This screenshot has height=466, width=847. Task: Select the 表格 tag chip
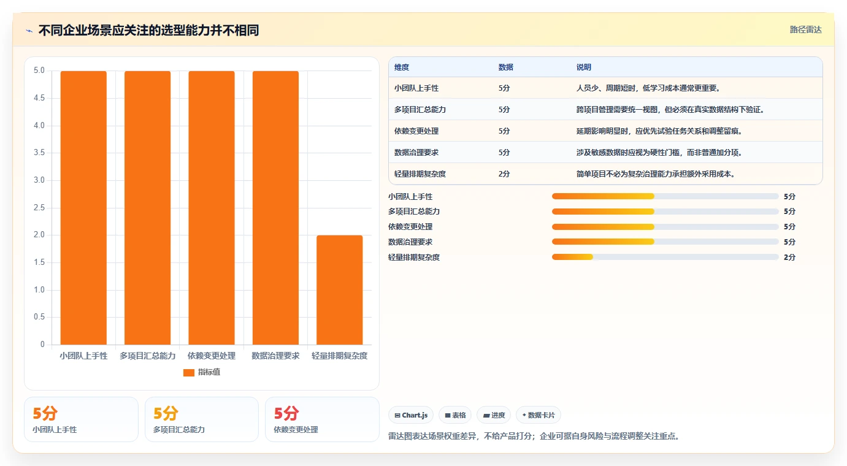click(455, 415)
